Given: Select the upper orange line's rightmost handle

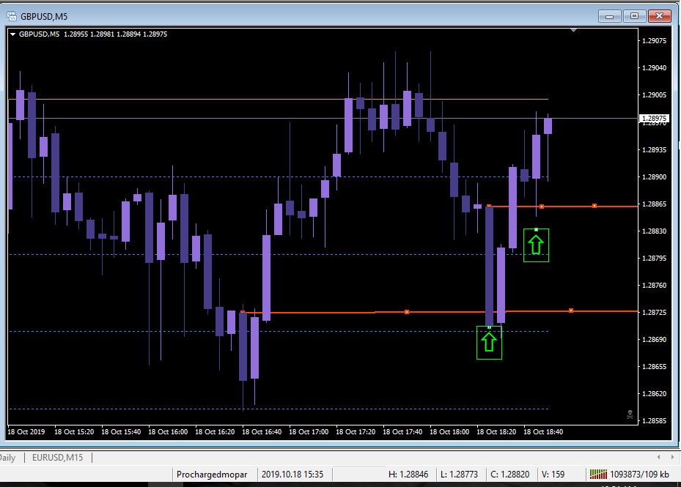Looking at the screenshot, I should coord(595,206).
